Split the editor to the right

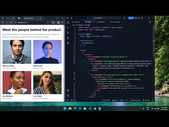(150, 22)
